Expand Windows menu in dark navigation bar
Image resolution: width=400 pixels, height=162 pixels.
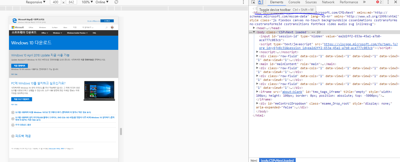57,33
